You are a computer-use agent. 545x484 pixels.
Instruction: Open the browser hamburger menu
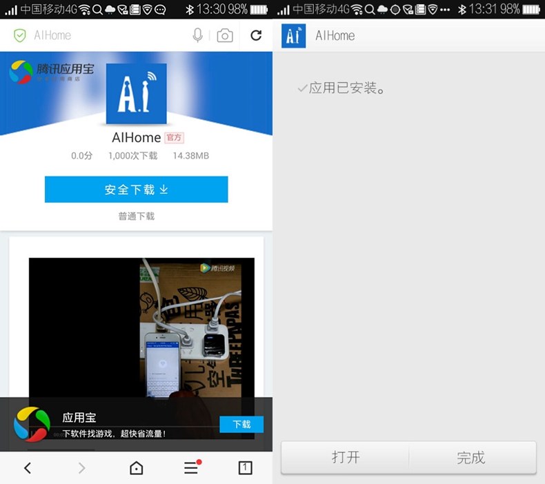click(191, 468)
